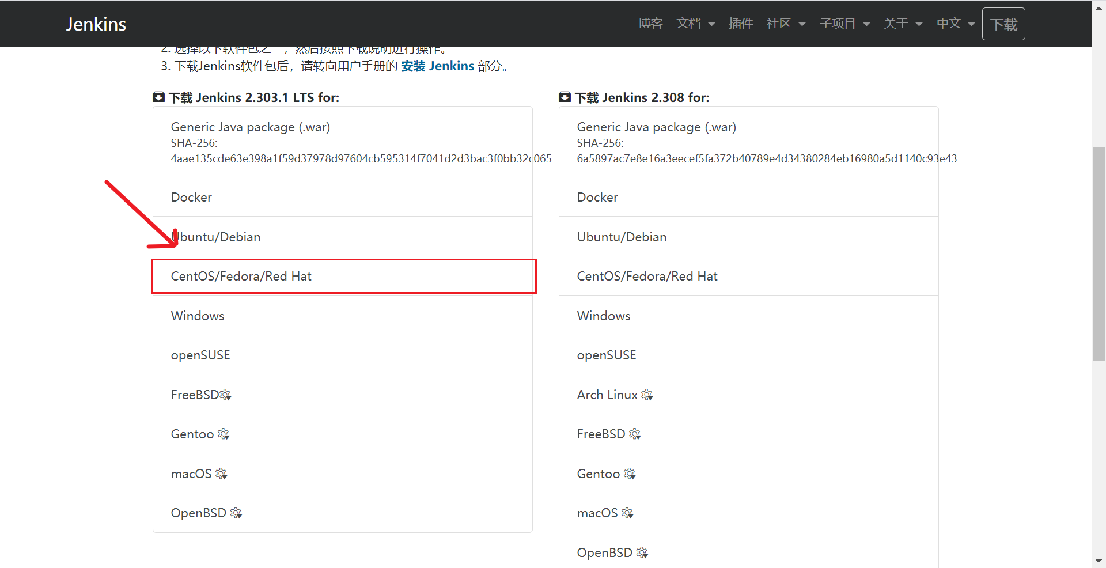Image resolution: width=1106 pixels, height=568 pixels.
Task: Select CentOS/Fedora/Red Hat under Jenkins 2.308
Action: click(x=749, y=276)
